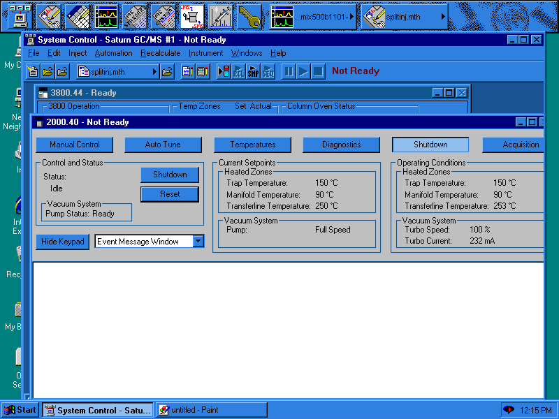This screenshot has width=559, height=419.
Task: Switch to Acquisition mode
Action: coord(514,145)
